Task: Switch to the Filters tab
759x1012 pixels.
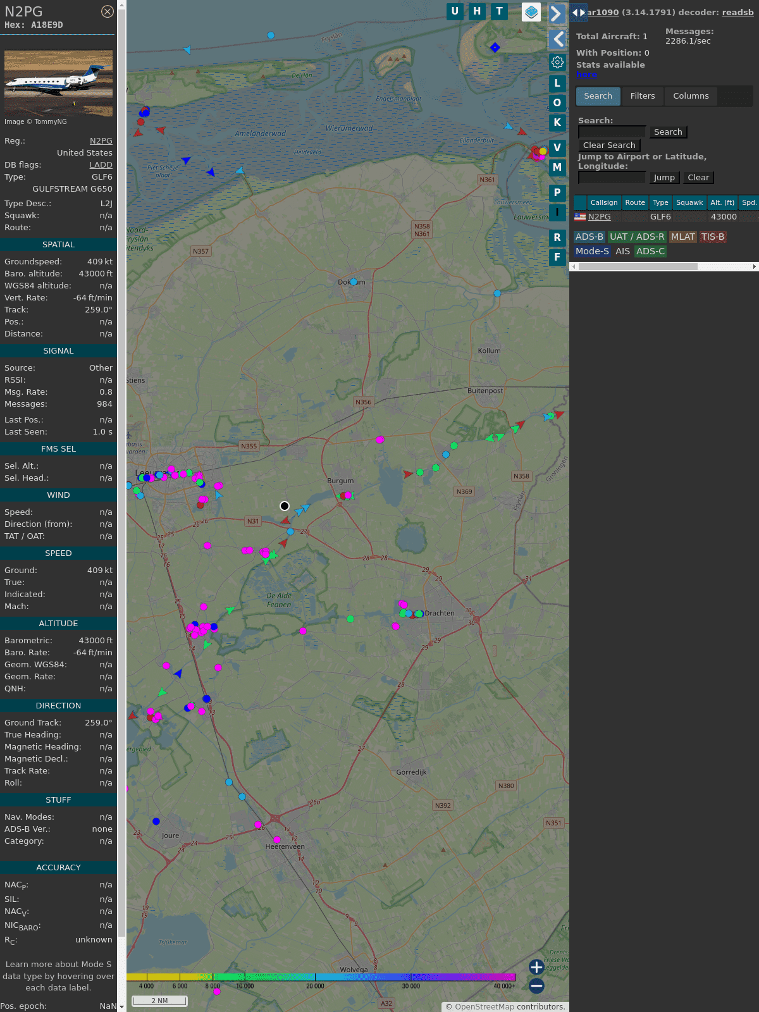Action: [642, 96]
